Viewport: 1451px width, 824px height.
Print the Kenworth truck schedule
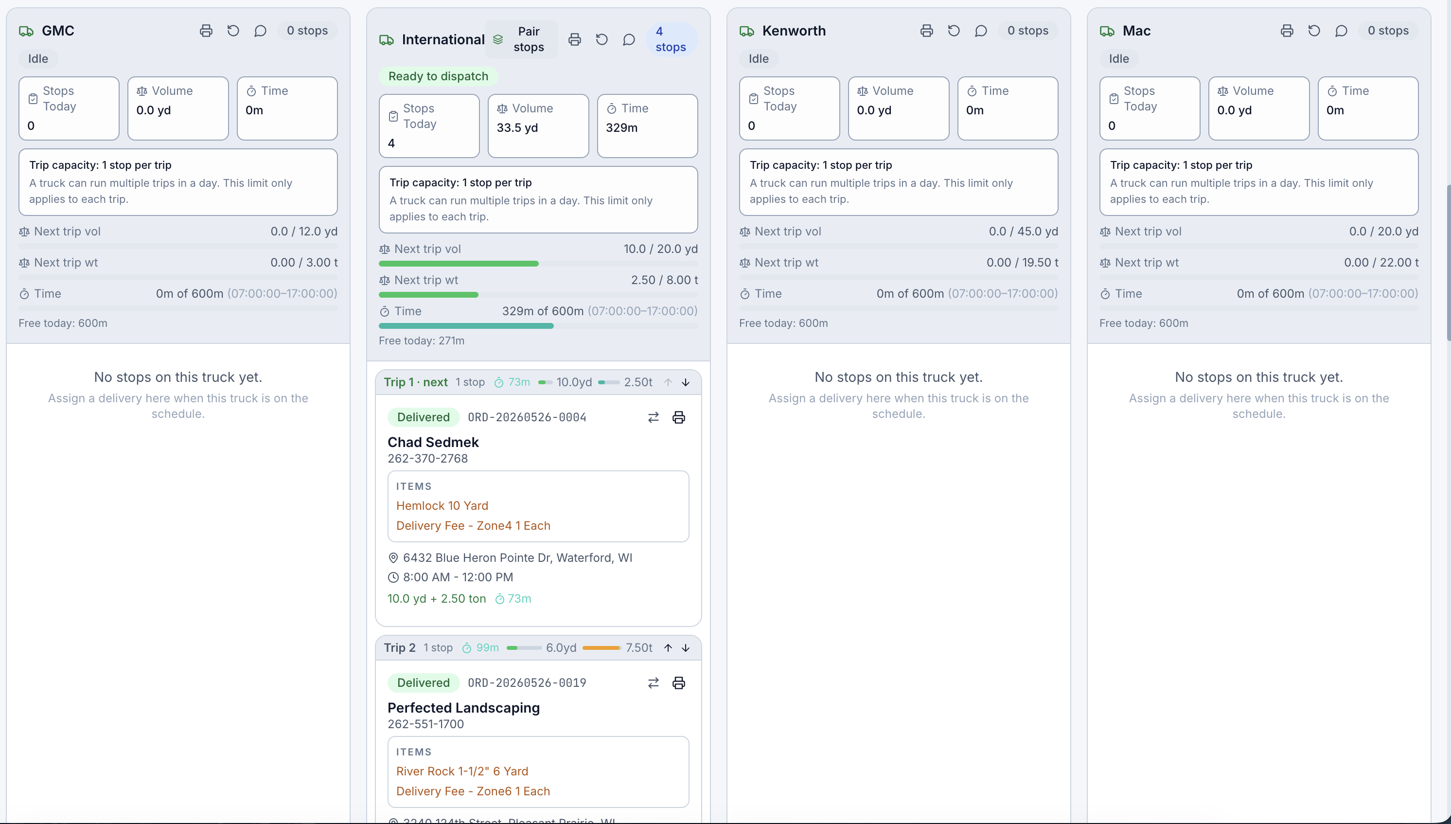(x=927, y=31)
